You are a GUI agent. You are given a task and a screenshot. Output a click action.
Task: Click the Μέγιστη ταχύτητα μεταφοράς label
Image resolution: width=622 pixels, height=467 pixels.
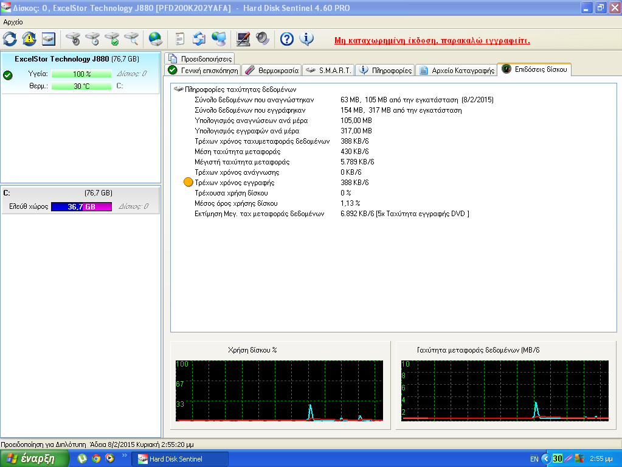(x=242, y=161)
